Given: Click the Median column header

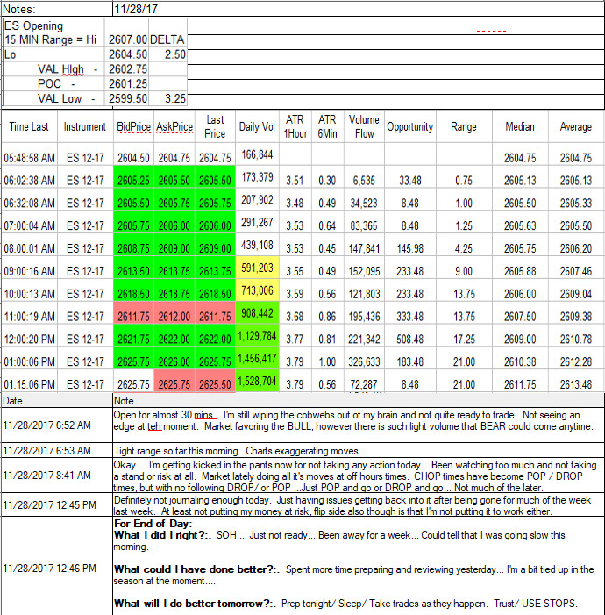Looking at the screenshot, I should [x=520, y=126].
